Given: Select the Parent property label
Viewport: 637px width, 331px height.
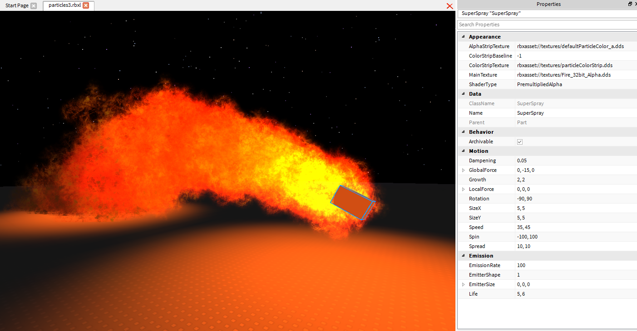Looking at the screenshot, I should [477, 122].
